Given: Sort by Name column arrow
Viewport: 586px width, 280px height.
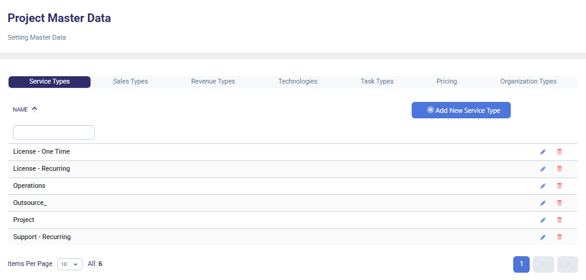Looking at the screenshot, I should 35,110.
